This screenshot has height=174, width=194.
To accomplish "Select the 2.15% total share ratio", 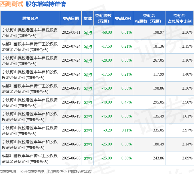I will tap(187, 46).
